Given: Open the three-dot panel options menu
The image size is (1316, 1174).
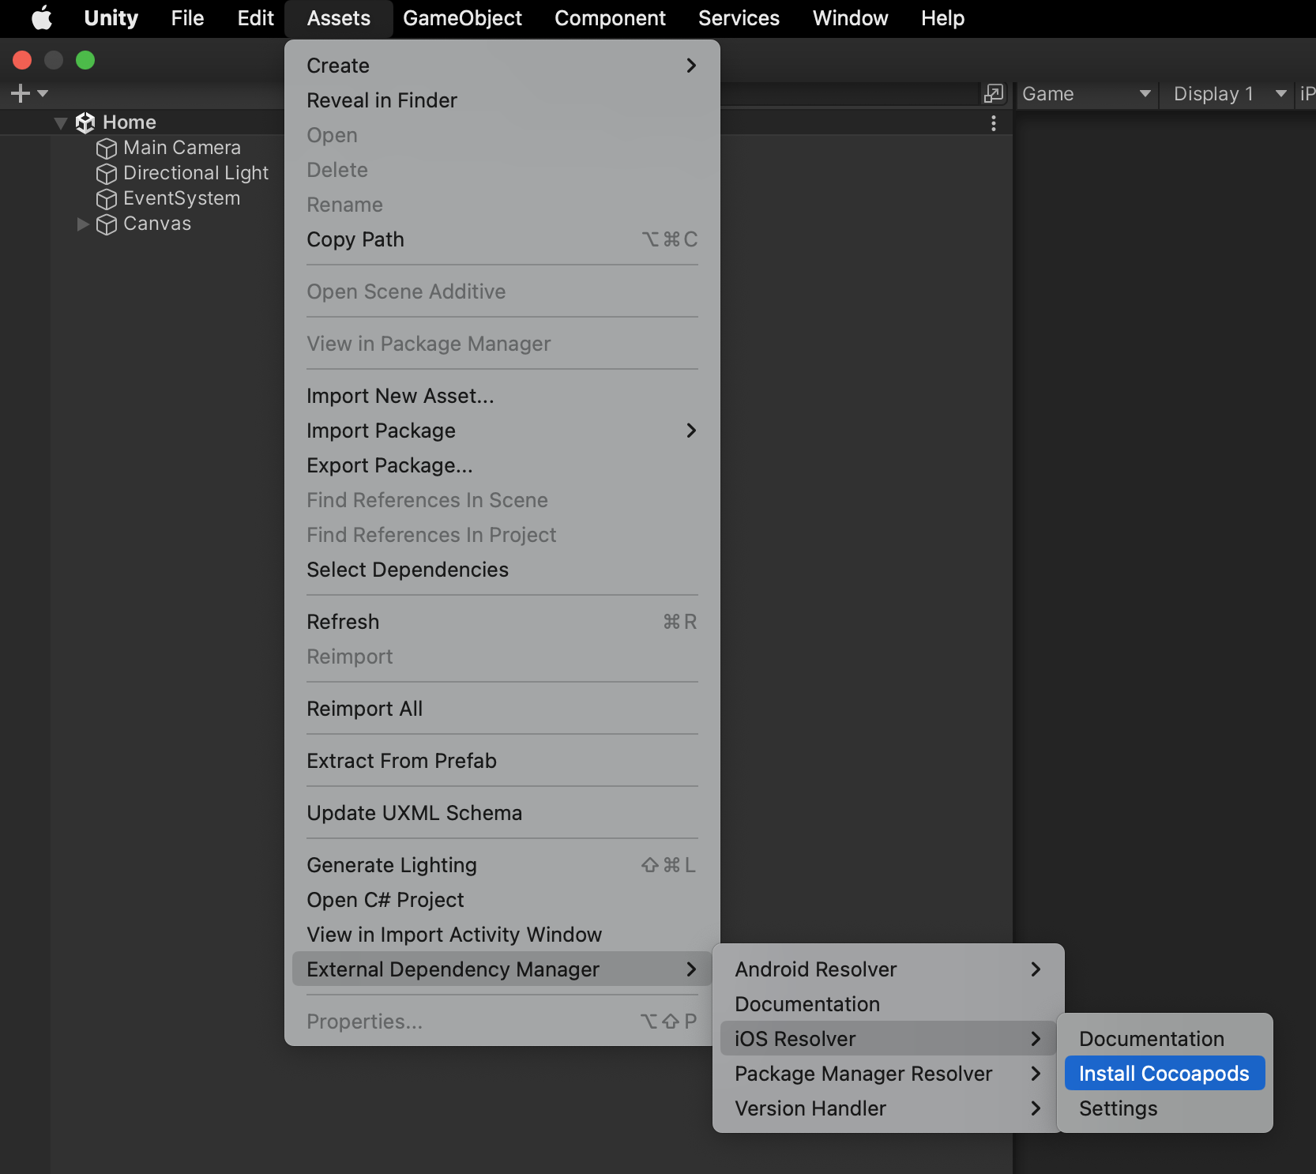Looking at the screenshot, I should pos(993,123).
